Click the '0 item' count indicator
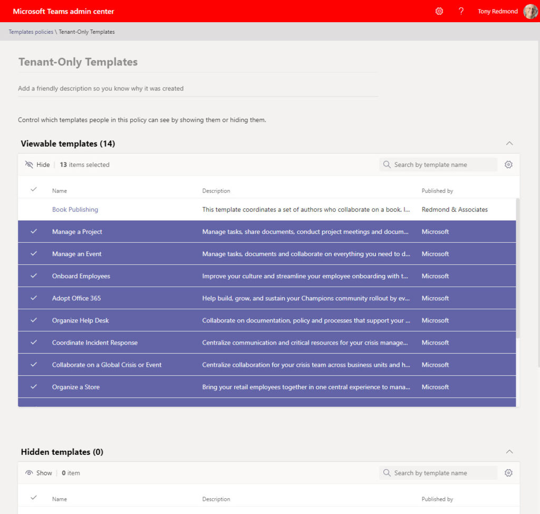The width and height of the screenshot is (540, 514). (71, 473)
